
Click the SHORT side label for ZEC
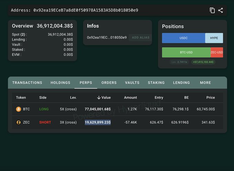tap(45, 122)
